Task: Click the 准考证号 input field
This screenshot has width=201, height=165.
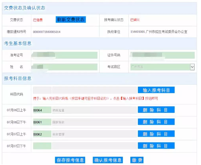Action: pyautogui.click(x=65, y=55)
